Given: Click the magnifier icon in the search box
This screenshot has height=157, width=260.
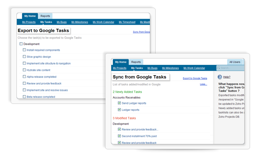Looking at the screenshot, I should (x=219, y=68).
